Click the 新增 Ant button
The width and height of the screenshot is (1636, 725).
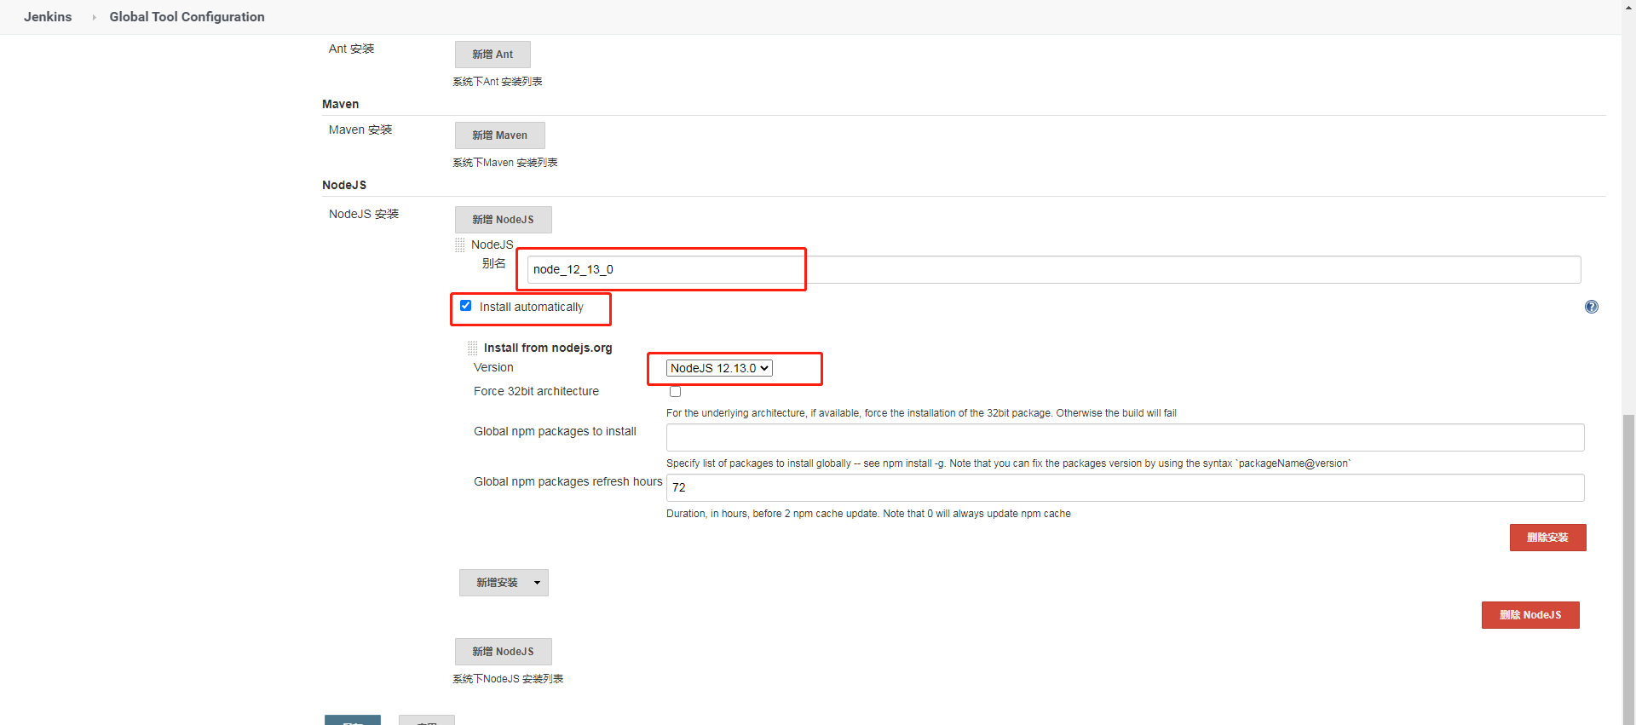[493, 55]
